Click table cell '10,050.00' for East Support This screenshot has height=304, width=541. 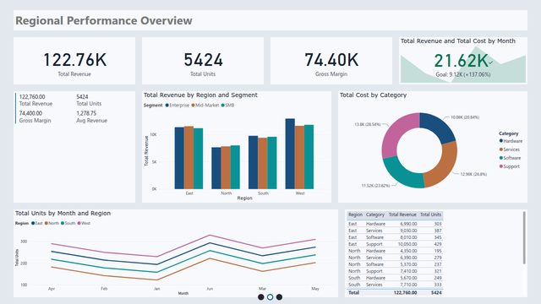pos(407,244)
